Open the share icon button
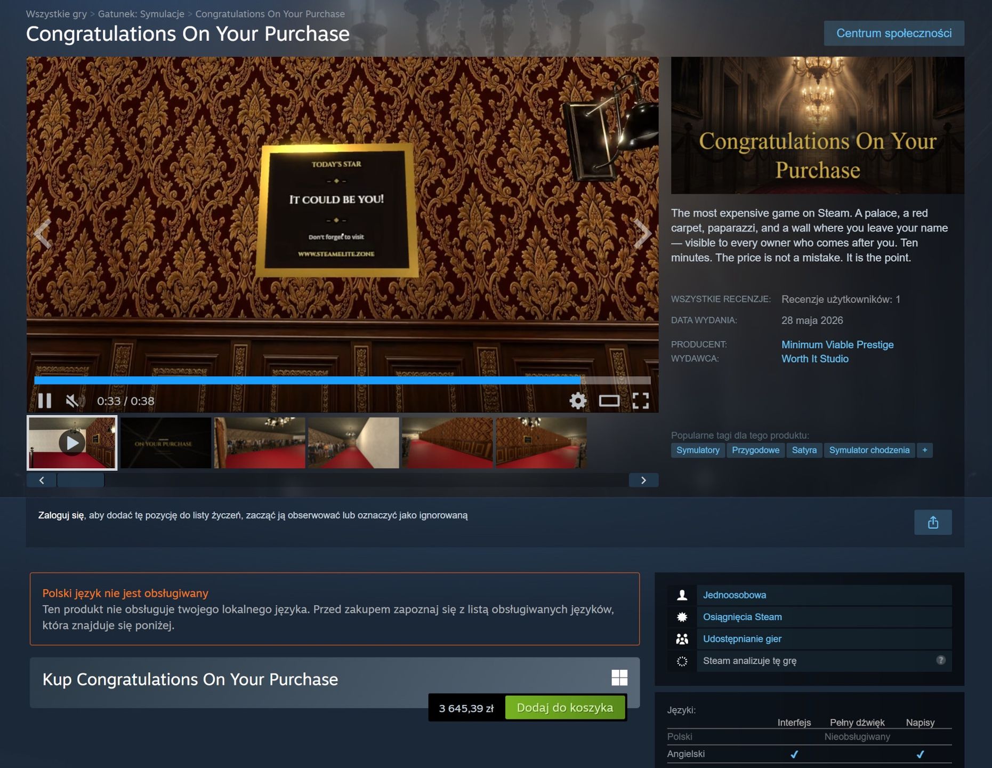 pyautogui.click(x=933, y=522)
